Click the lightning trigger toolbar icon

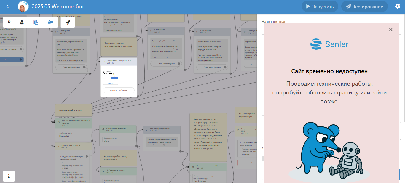pos(9,22)
